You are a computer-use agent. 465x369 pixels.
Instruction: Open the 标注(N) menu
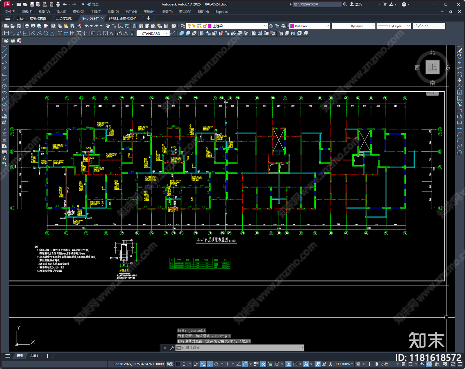point(131,12)
